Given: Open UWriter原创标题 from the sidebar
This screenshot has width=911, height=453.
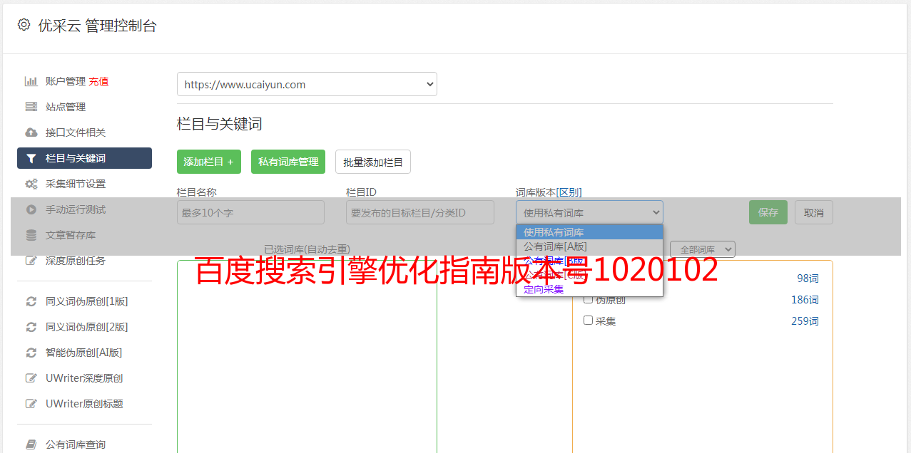Looking at the screenshot, I should click(84, 404).
